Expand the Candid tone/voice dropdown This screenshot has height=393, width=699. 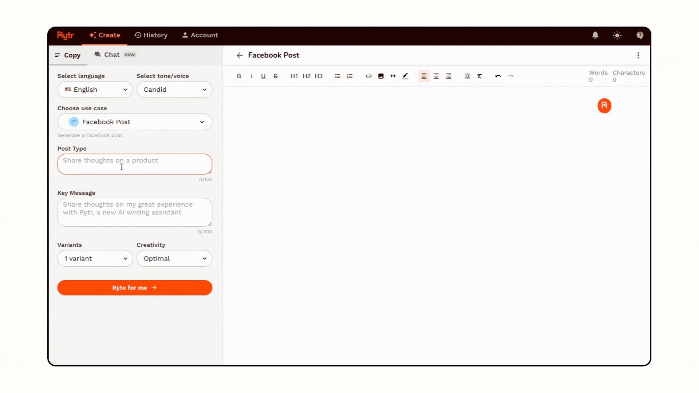[x=174, y=90]
